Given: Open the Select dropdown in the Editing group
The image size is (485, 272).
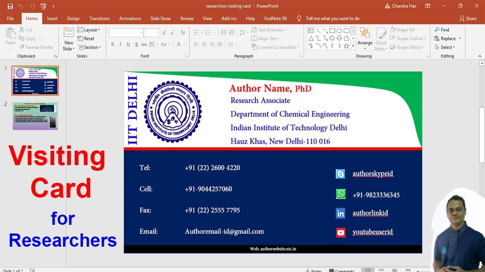Looking at the screenshot, I should [x=445, y=47].
